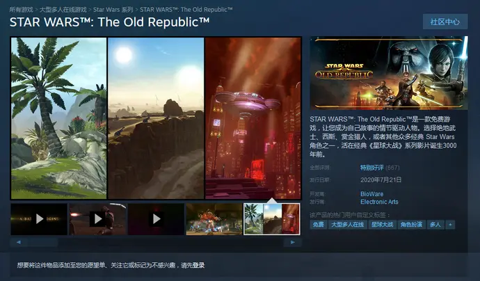
Task: Open the Star Wars 系列 breadcrumb
Action: pyautogui.click(x=113, y=10)
